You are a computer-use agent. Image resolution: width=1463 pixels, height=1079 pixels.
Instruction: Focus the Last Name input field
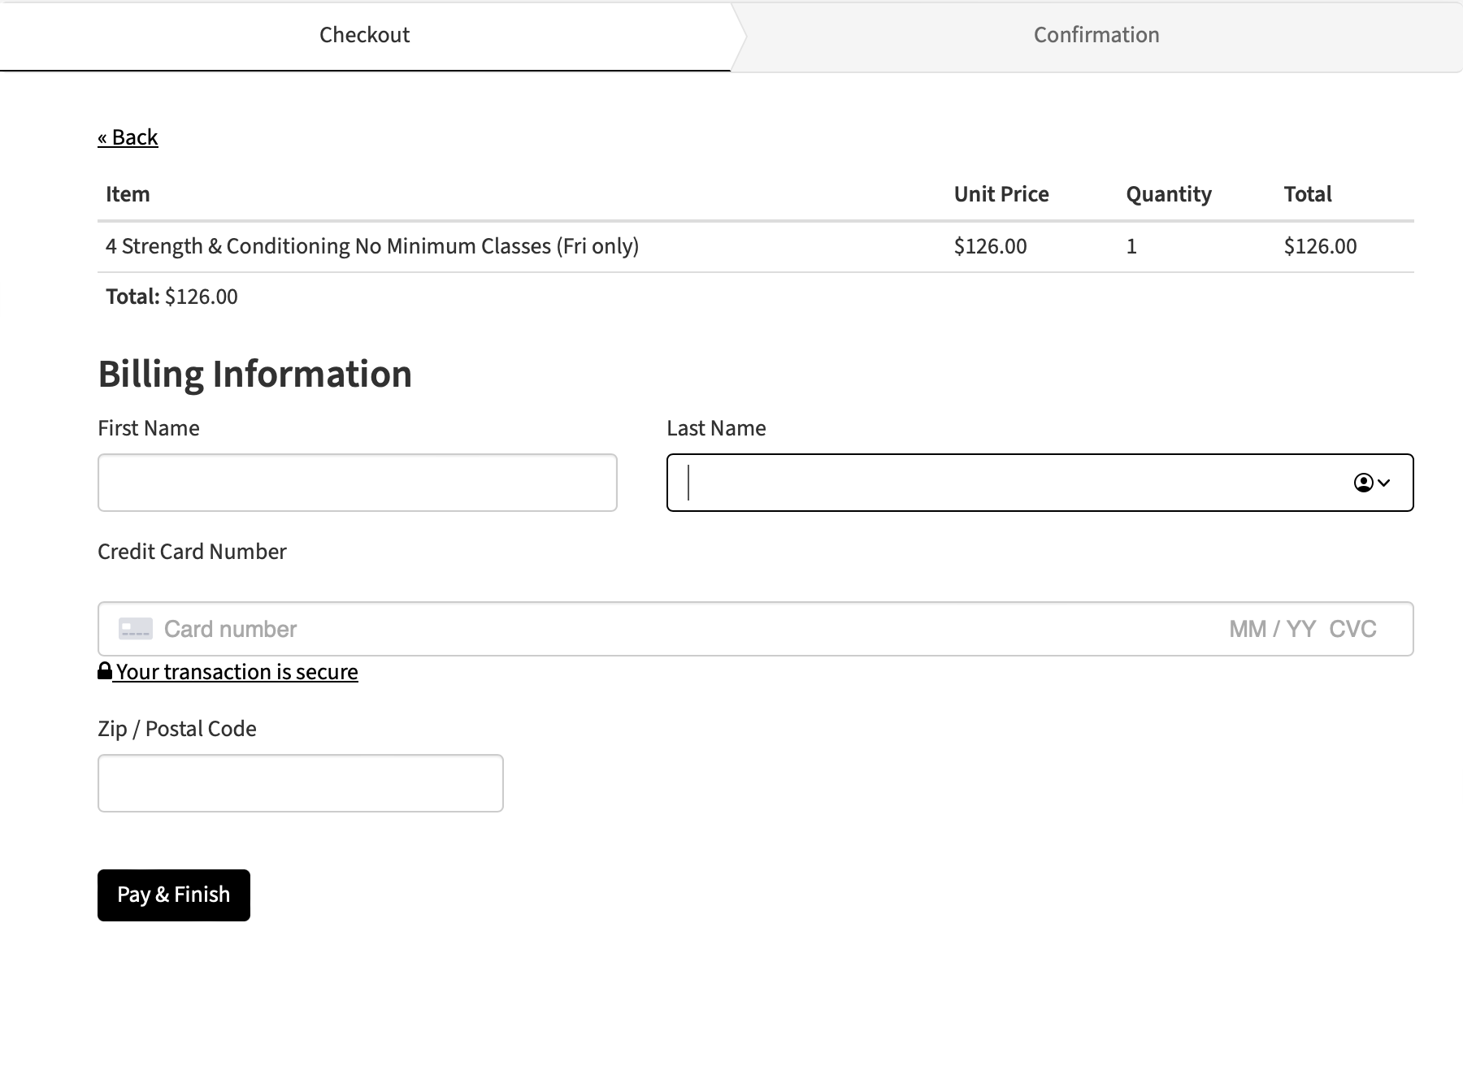coord(1040,483)
